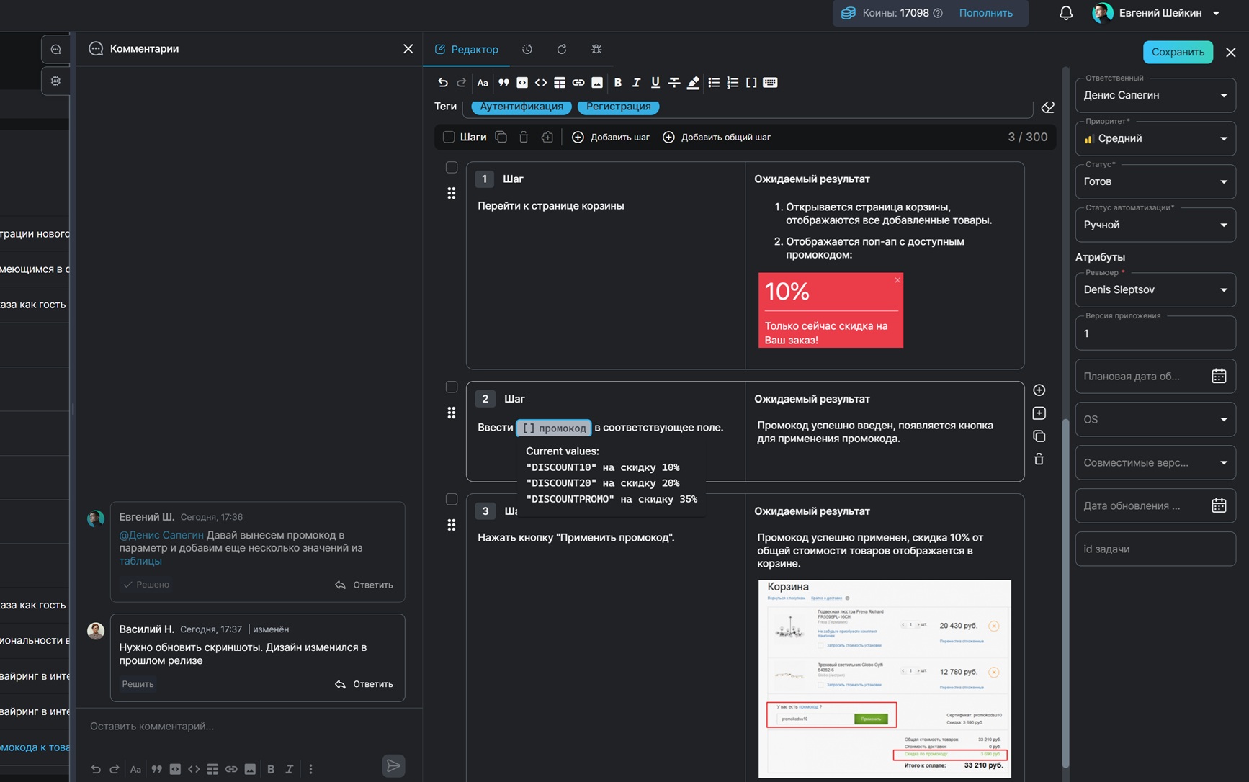Image resolution: width=1249 pixels, height=782 pixels.
Task: Insert bulleted list in editor toolbar
Action: tap(714, 82)
